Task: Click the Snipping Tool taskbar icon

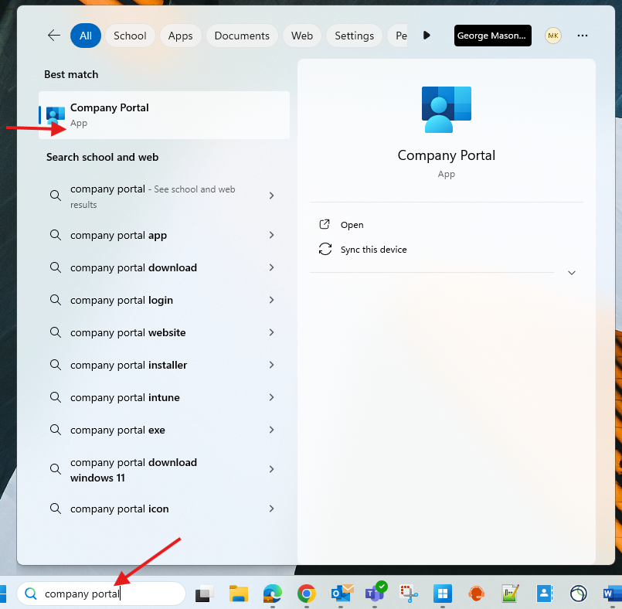Action: (x=409, y=594)
